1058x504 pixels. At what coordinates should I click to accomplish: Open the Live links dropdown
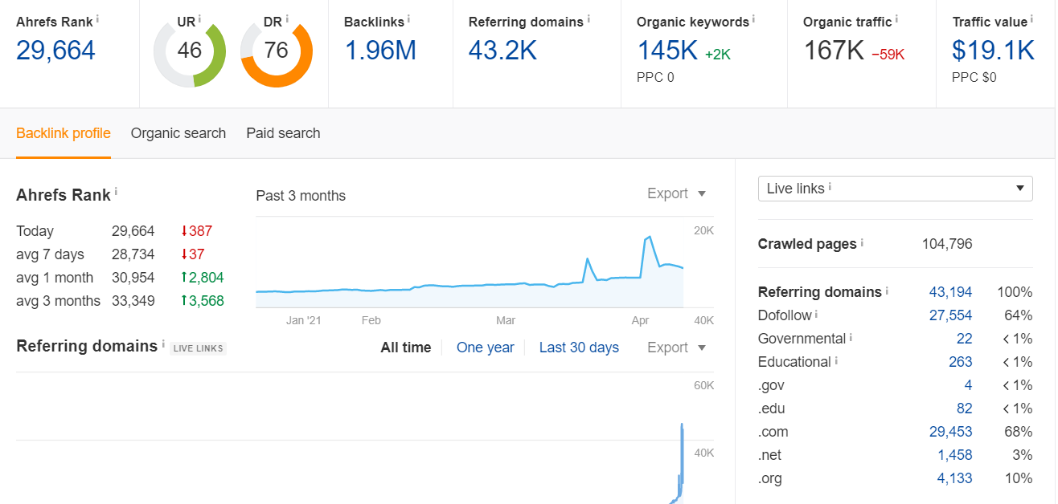coord(896,189)
